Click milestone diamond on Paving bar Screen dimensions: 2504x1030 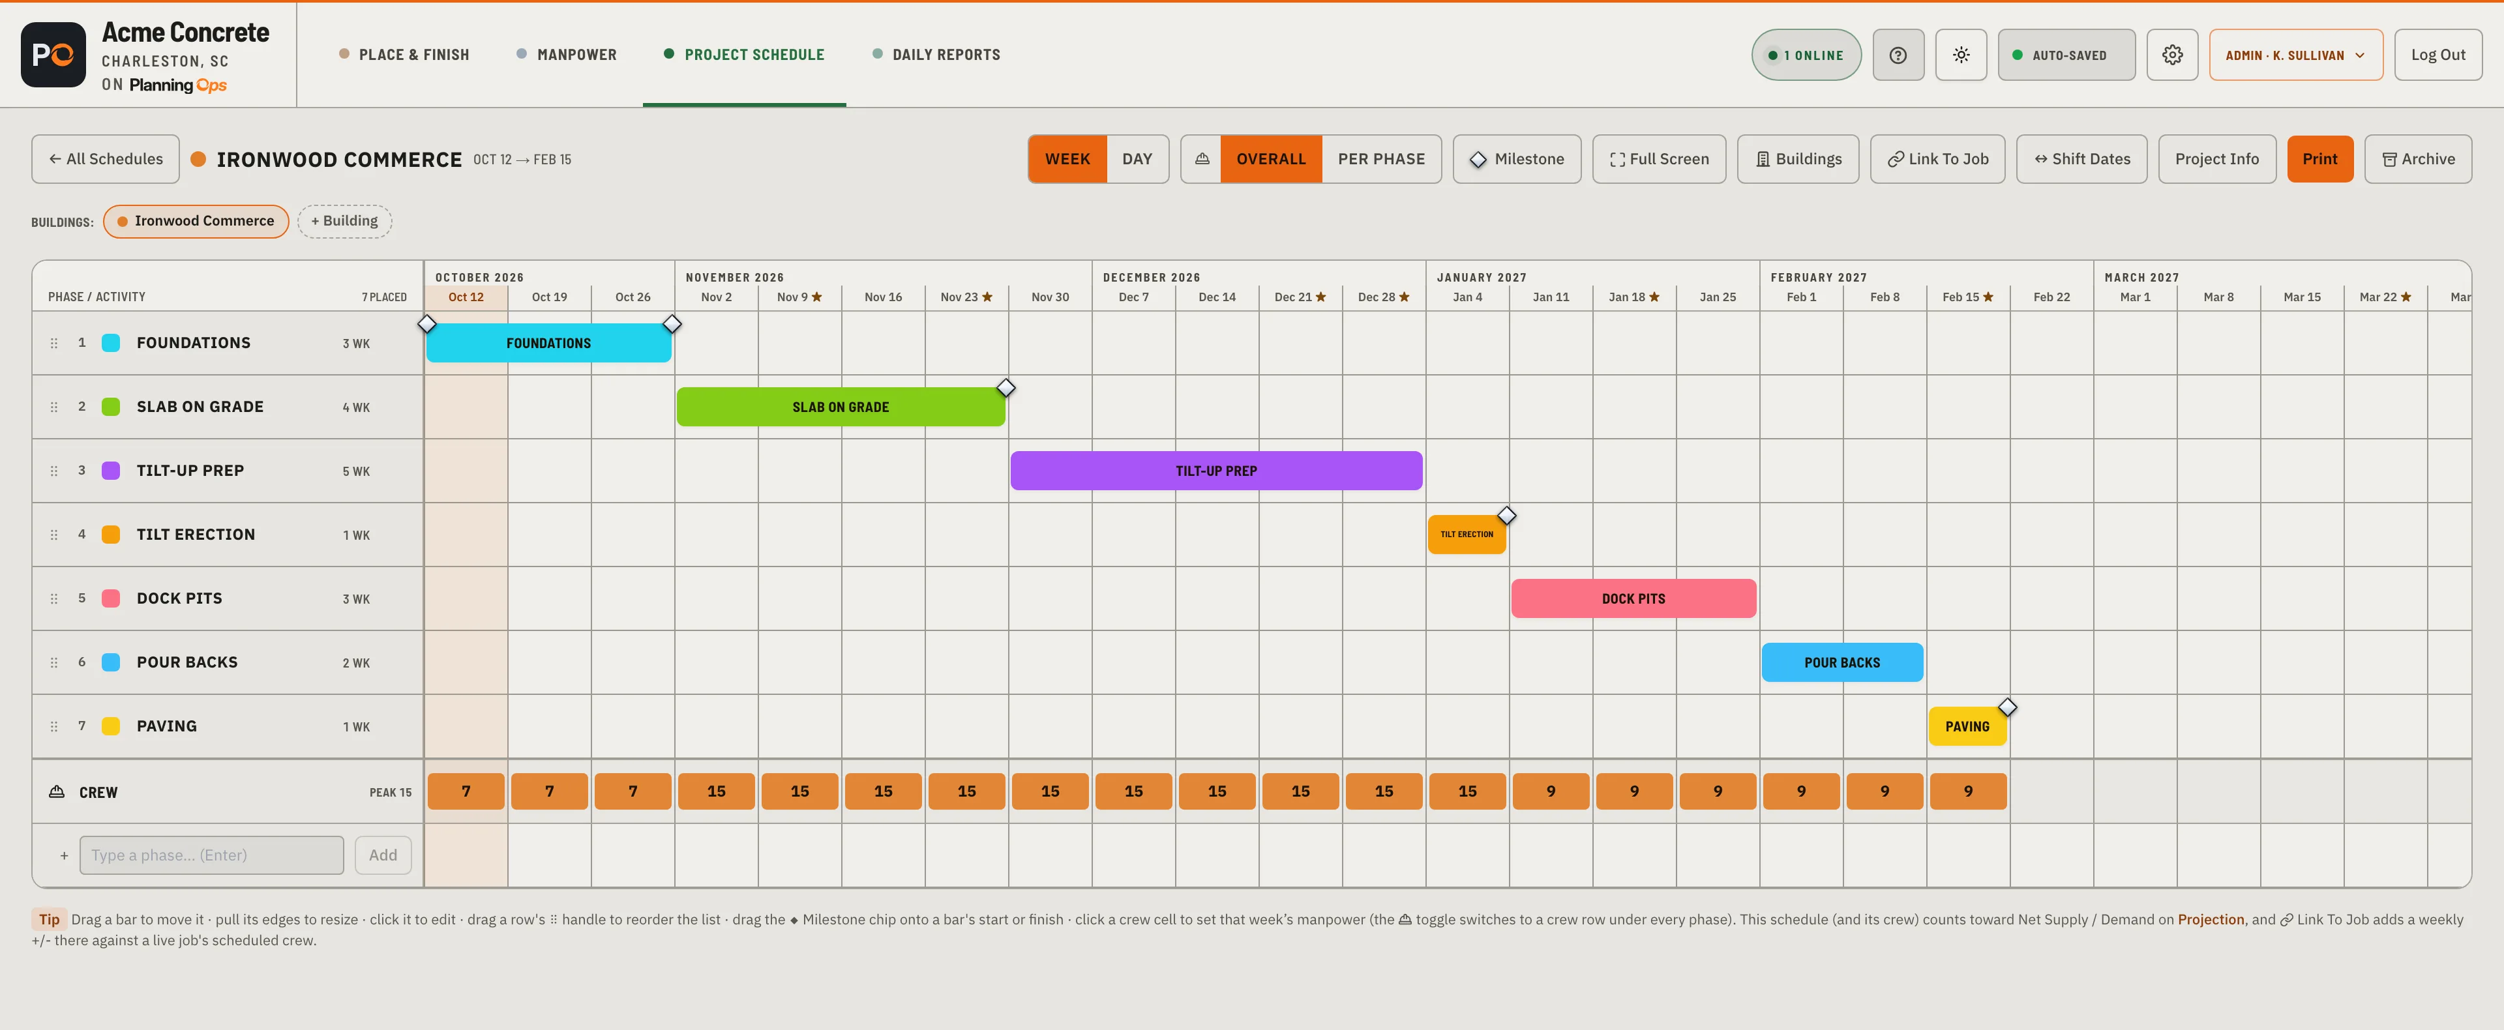(x=2007, y=707)
